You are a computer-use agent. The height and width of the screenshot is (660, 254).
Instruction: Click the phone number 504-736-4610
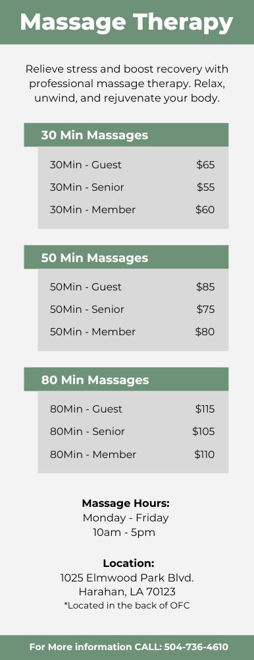point(196,647)
